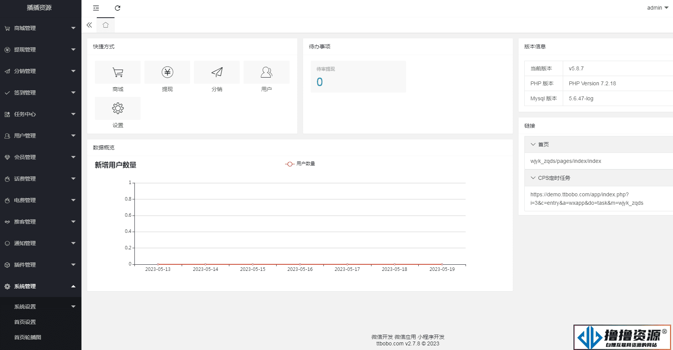Expand 分销管理 menu arrow
This screenshot has height=350, width=673.
pos(73,71)
